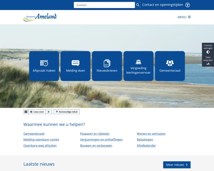This screenshot has width=214, height=171.
Task: Click the search magnifier button
Action: pos(138,5)
